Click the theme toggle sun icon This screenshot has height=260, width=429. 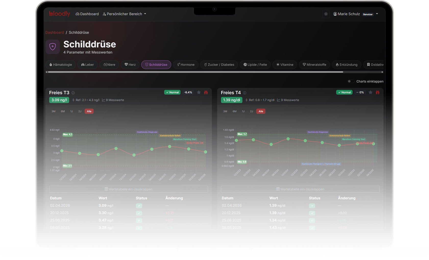pos(326,14)
